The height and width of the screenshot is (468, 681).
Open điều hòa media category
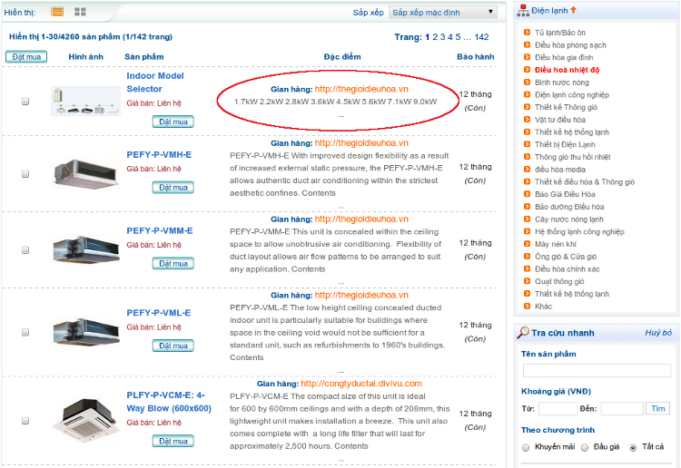point(560,170)
